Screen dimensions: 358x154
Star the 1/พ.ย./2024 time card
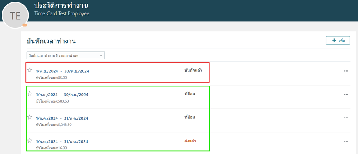click(x=30, y=70)
